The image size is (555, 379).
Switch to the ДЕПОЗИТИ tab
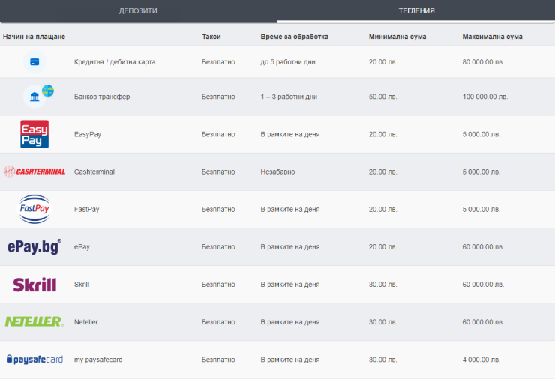(138, 11)
